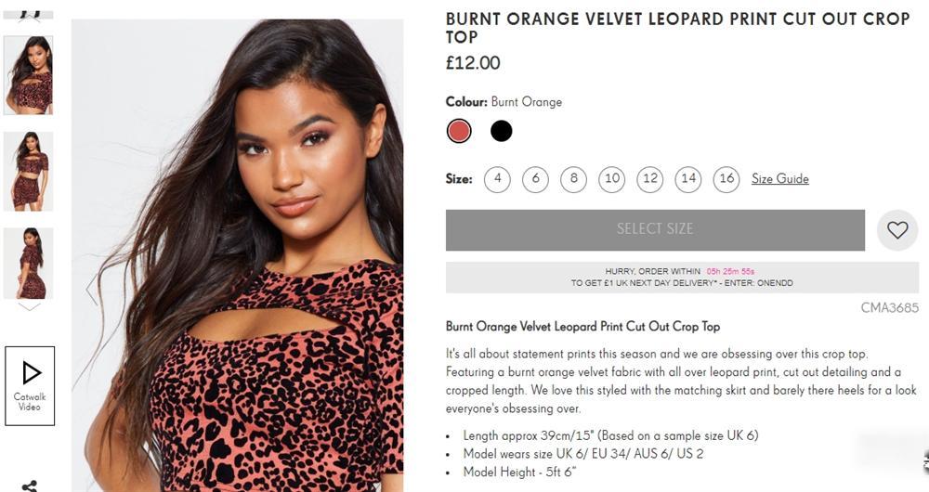Pick size 14

pyautogui.click(x=688, y=179)
